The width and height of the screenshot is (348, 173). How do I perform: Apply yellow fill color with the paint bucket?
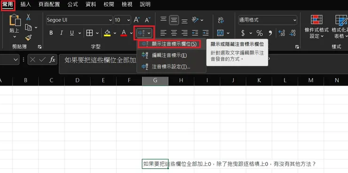click(x=107, y=33)
